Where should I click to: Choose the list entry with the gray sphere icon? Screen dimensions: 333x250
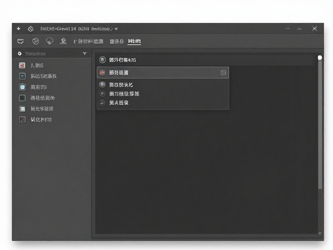pyautogui.click(x=163, y=85)
